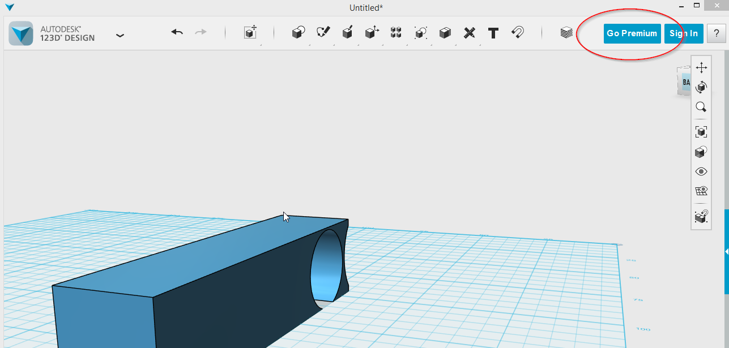Image resolution: width=729 pixels, height=348 pixels.
Task: Open the Help question mark button
Action: pos(716,33)
